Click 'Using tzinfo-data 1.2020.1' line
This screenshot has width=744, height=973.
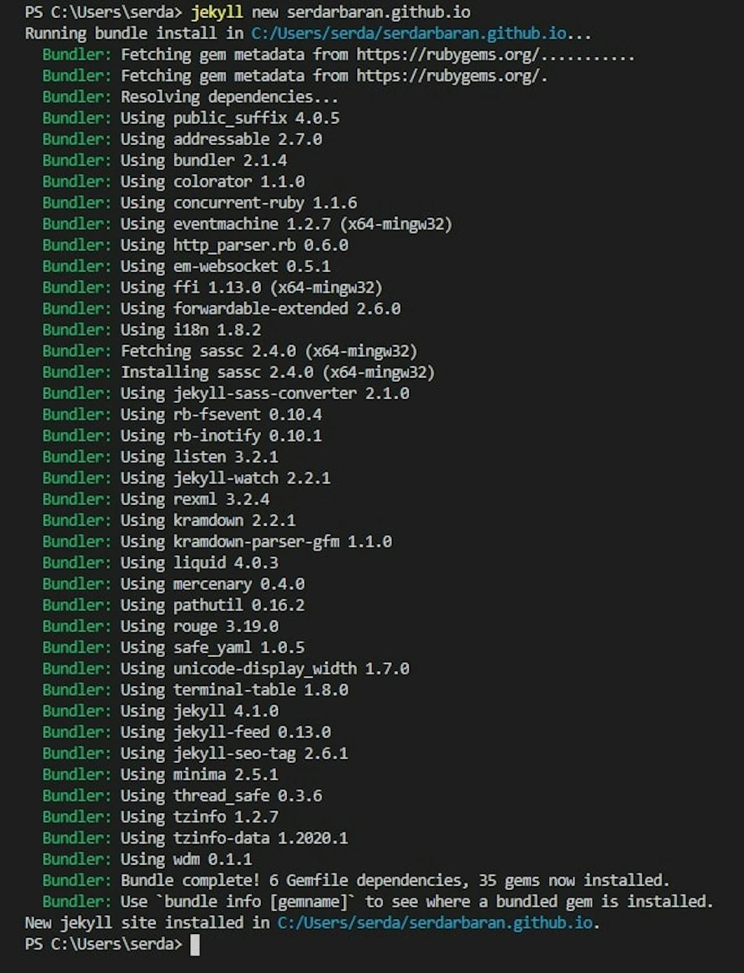(234, 839)
